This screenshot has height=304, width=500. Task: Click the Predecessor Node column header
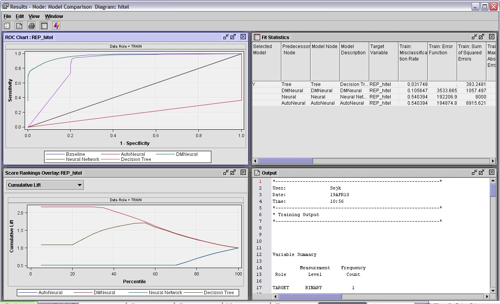[296, 62]
